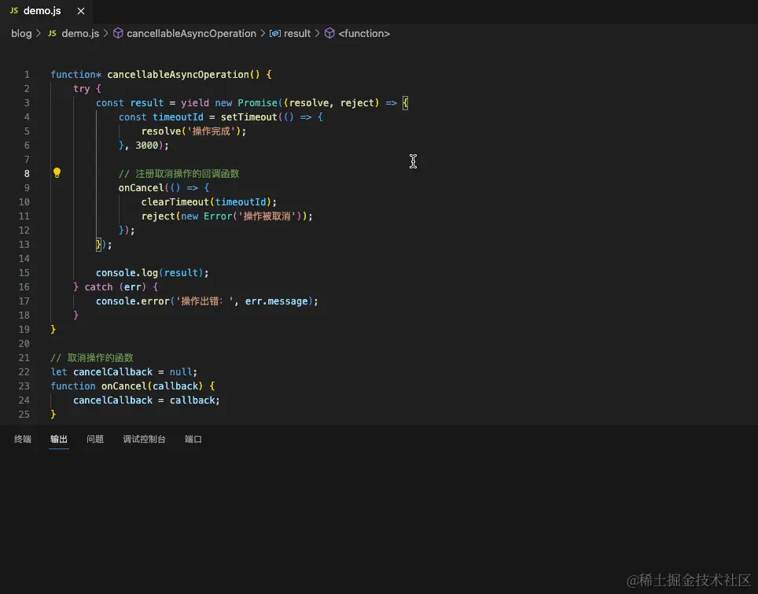Close the demo.js editor tab
Viewport: 758px width, 594px height.
click(x=81, y=11)
